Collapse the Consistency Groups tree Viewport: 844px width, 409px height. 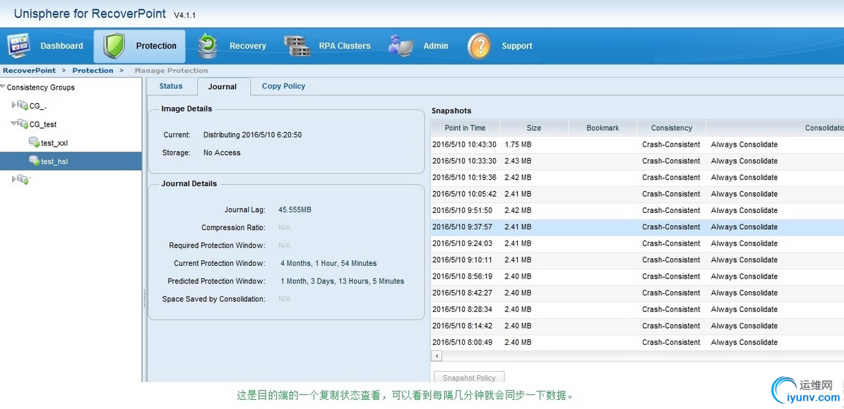(3, 87)
